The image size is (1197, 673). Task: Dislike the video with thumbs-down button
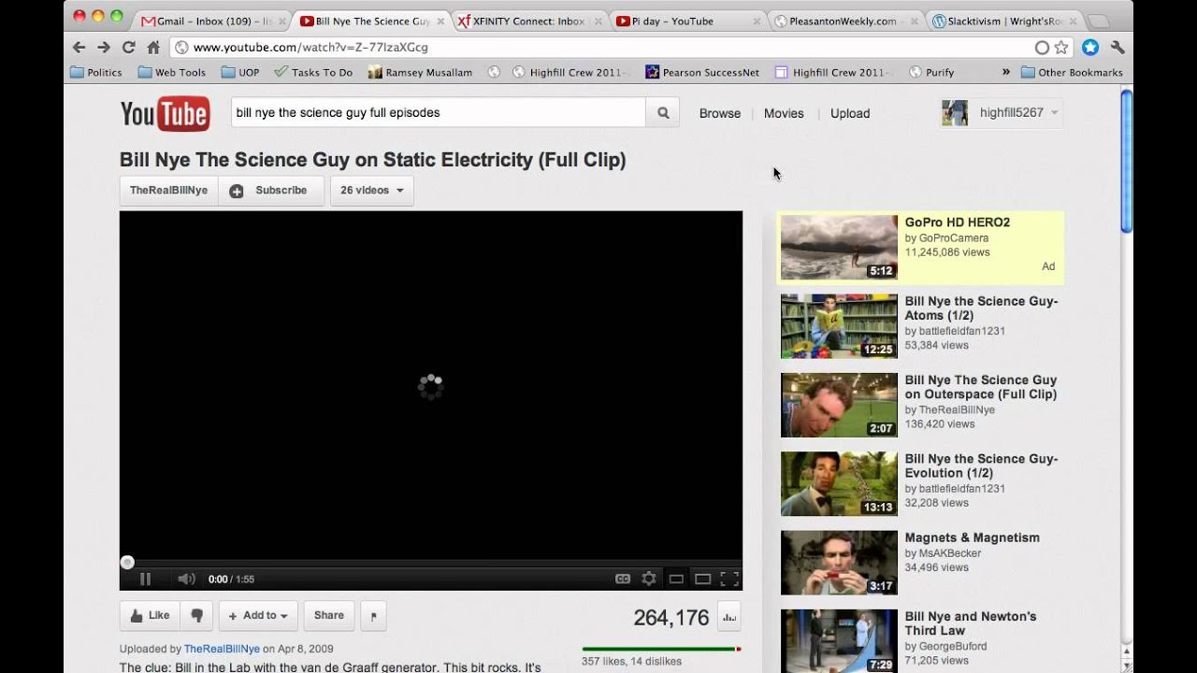tap(196, 615)
